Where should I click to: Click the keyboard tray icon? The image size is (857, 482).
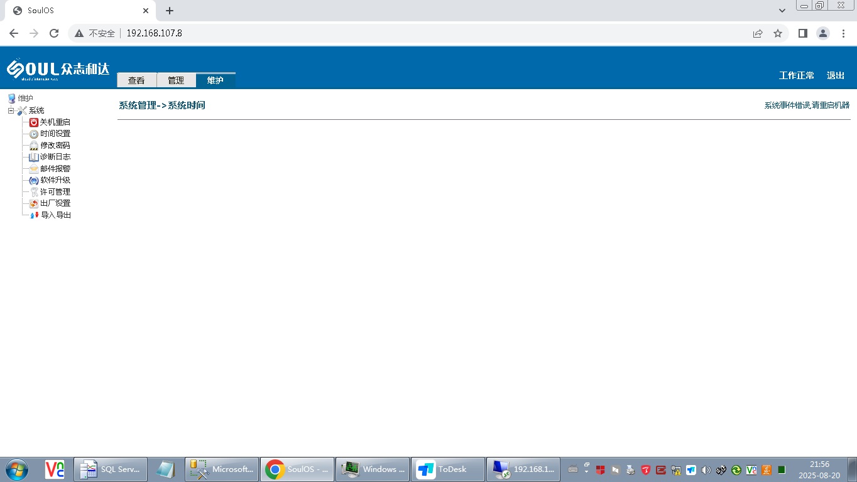point(572,469)
